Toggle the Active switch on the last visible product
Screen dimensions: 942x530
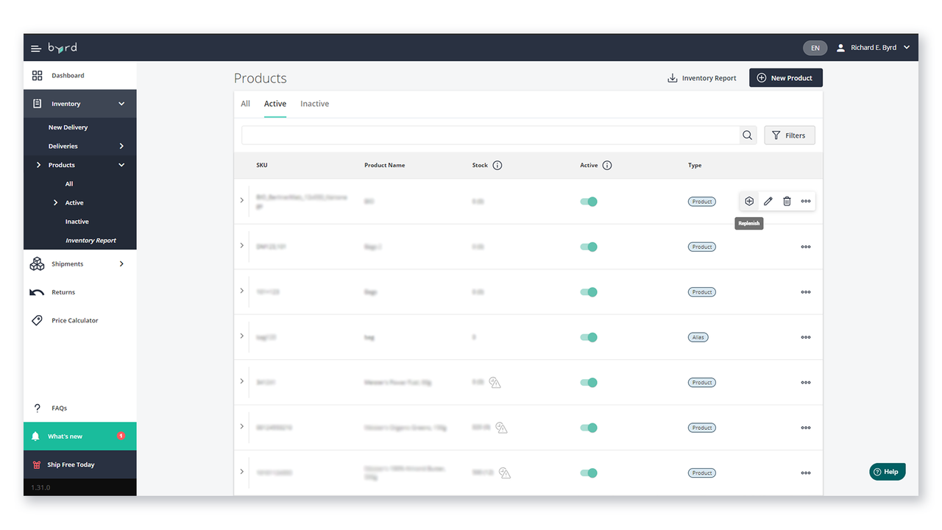pos(588,473)
